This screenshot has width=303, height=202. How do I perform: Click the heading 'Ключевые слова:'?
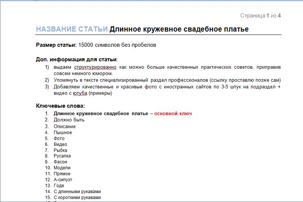pyautogui.click(x=60, y=106)
